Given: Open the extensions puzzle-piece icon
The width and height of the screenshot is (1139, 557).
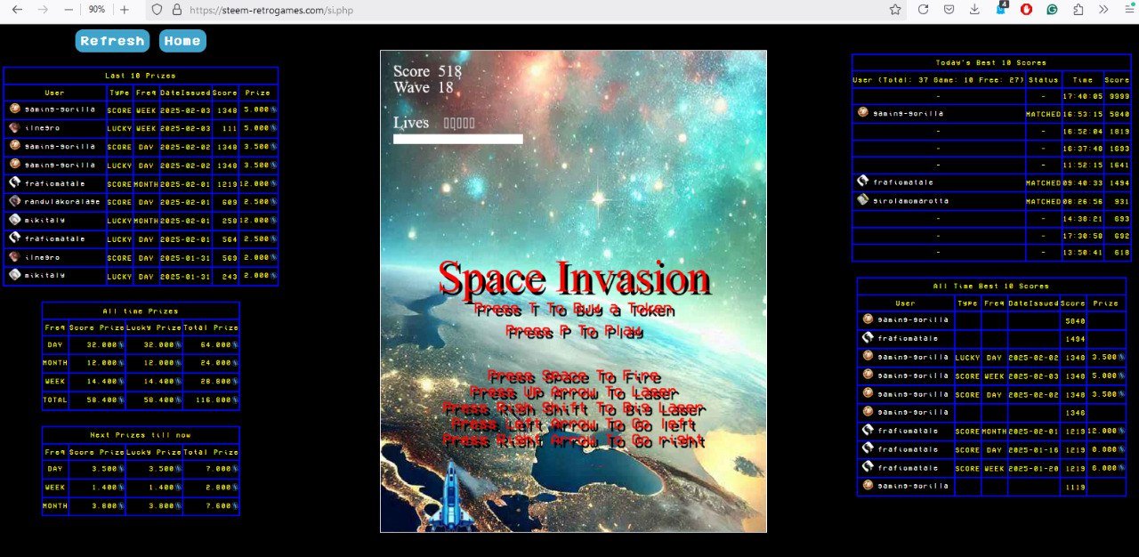Looking at the screenshot, I should click(1078, 9).
